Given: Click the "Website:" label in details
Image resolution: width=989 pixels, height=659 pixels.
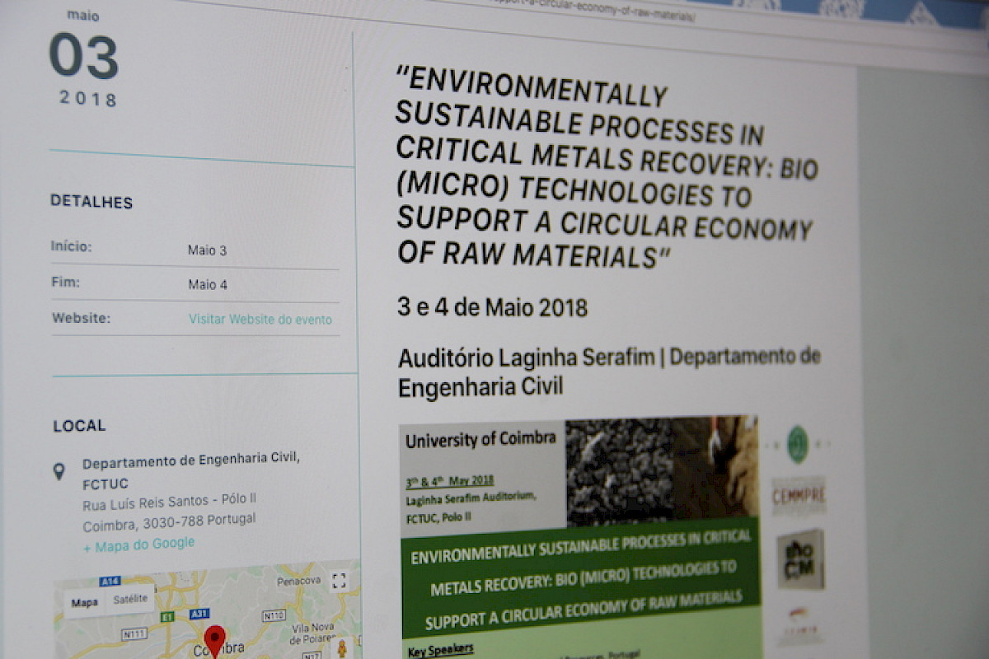Looking at the screenshot, I should tap(81, 317).
